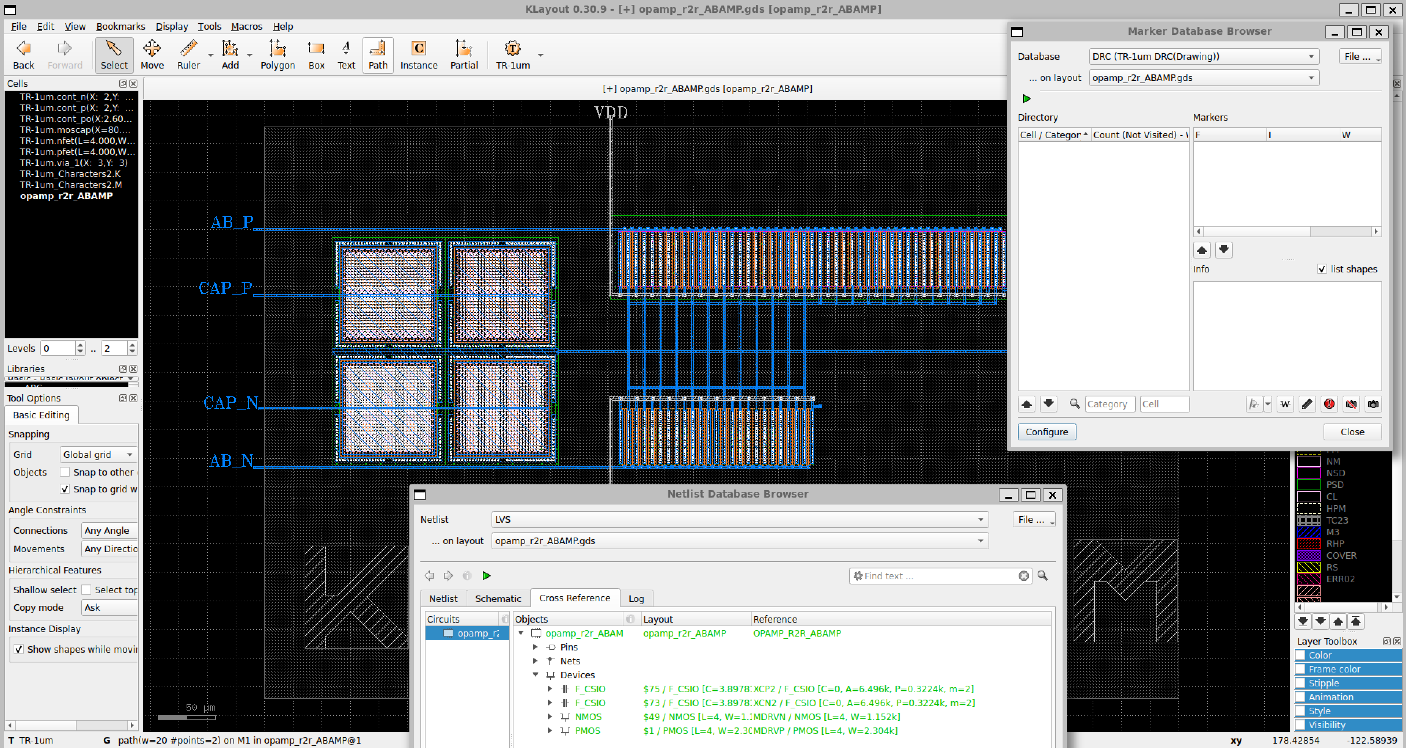Open the TR-1um toolbar button

(x=512, y=55)
